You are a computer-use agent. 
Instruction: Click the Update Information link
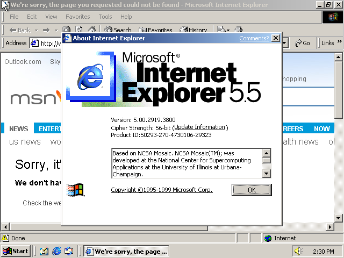point(199,127)
